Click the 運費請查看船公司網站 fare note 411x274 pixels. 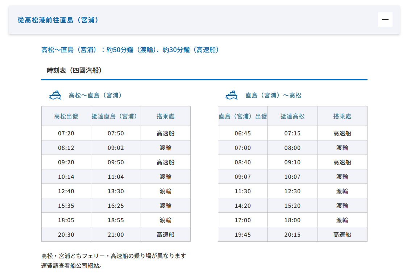tap(71, 266)
